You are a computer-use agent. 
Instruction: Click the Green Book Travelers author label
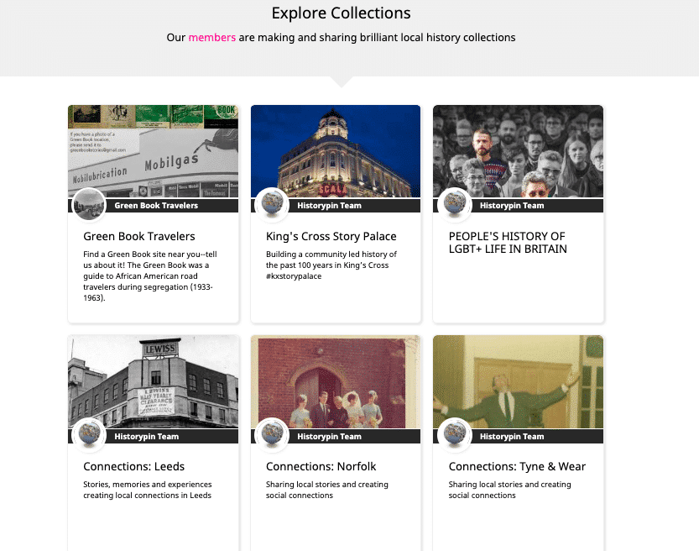[156, 206]
